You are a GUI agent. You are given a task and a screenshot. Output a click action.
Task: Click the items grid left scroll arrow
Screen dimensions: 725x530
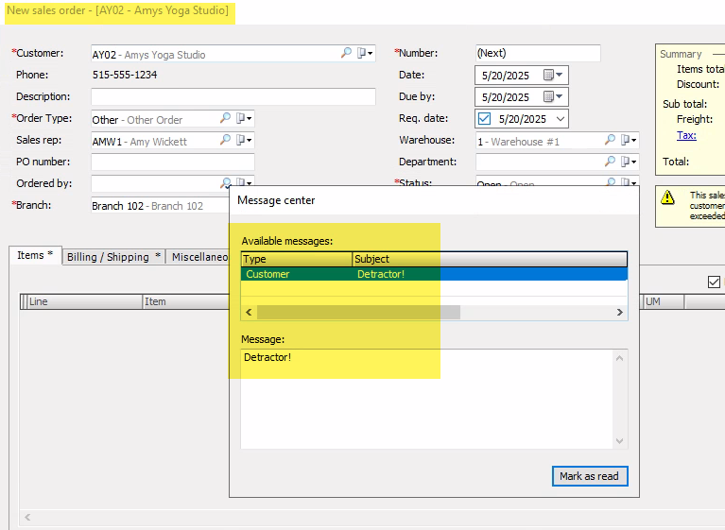27,517
